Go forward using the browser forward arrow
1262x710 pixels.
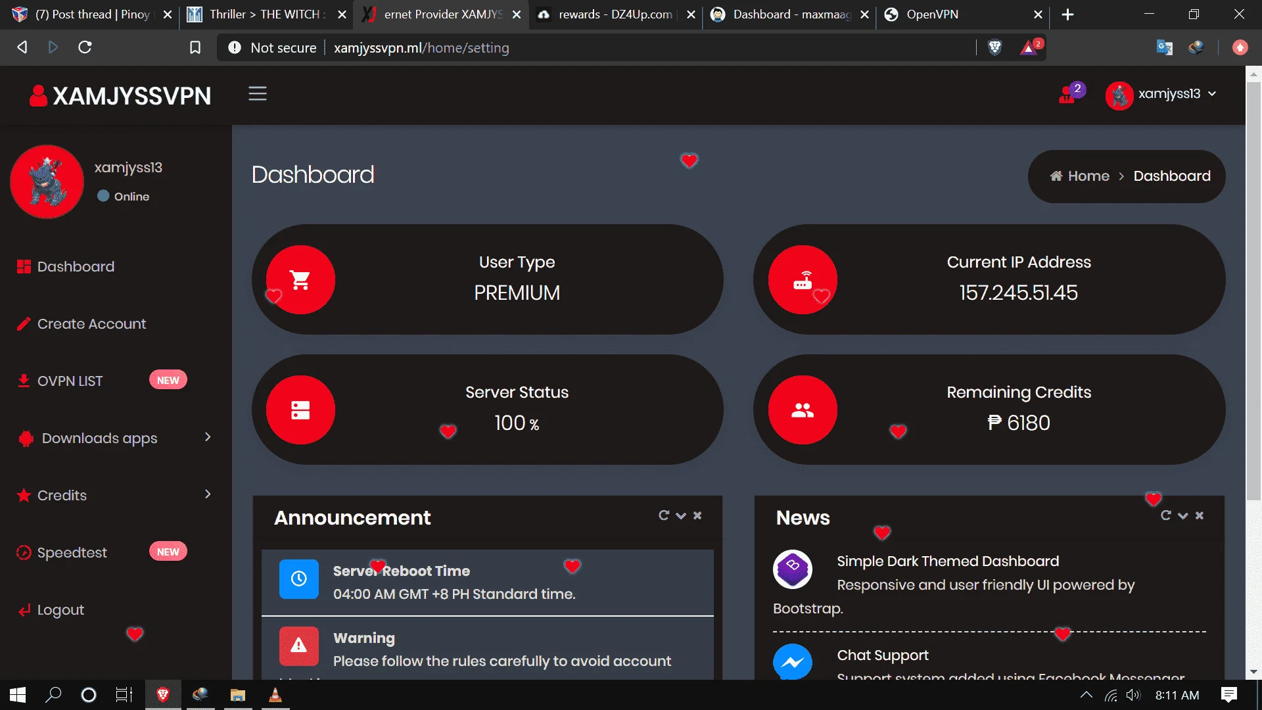coord(53,47)
